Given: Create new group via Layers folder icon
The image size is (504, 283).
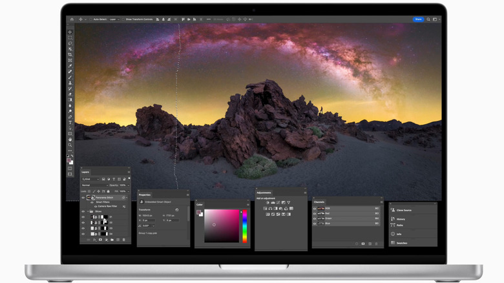Looking at the screenshot, I should point(112,240).
